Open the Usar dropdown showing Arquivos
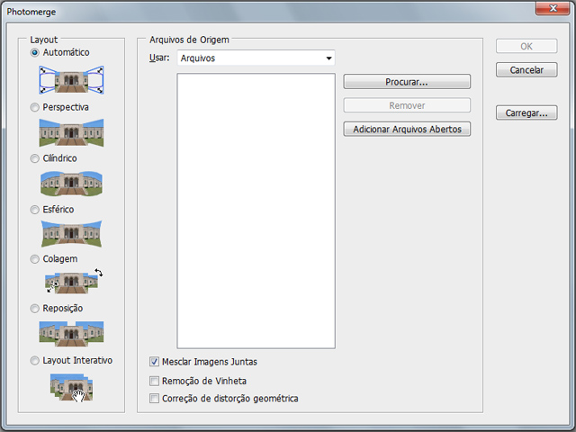Image resolution: width=576 pixels, height=432 pixels. coord(256,58)
